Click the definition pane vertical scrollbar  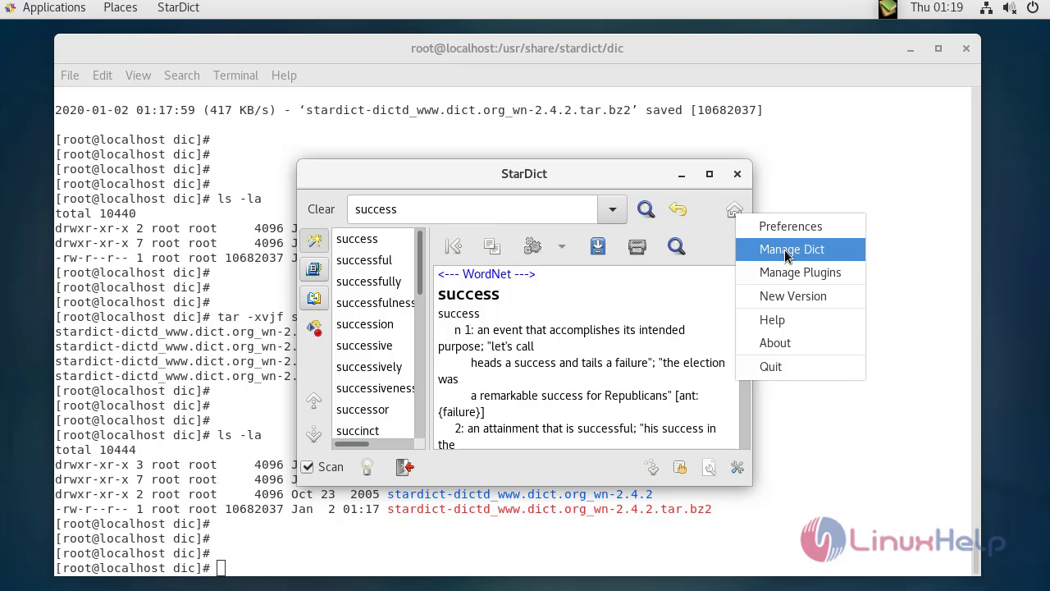coord(745,357)
